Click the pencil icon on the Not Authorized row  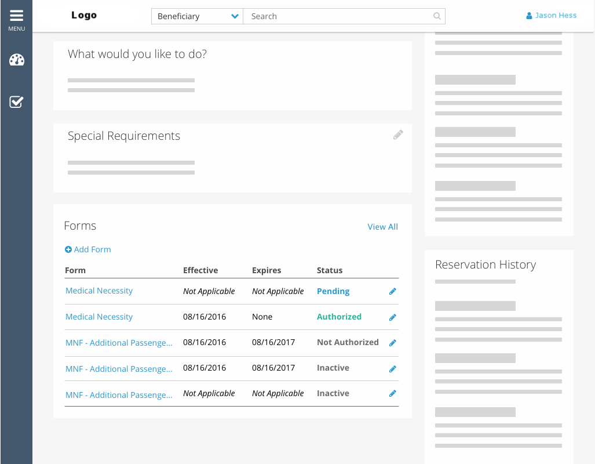393,343
